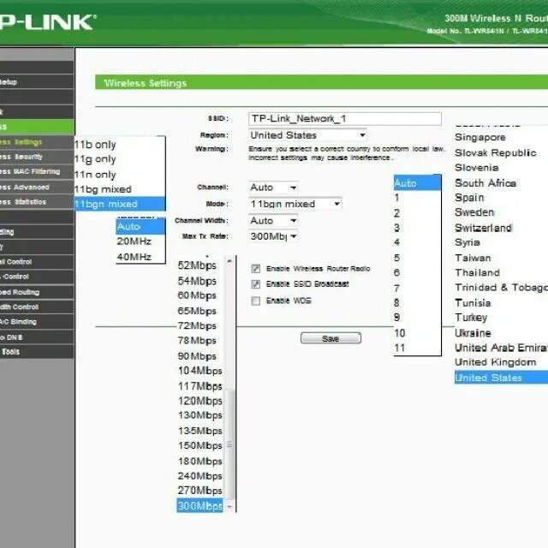Open the Channel dropdown
Image resolution: width=548 pixels, height=548 pixels.
click(x=273, y=188)
